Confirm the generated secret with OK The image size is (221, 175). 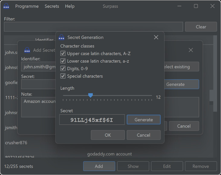[x=108, y=135]
